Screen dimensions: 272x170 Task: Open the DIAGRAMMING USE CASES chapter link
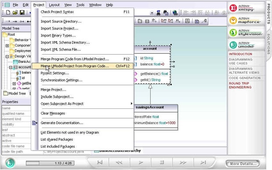coord(240,61)
